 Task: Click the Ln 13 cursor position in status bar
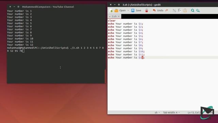coord(194,112)
